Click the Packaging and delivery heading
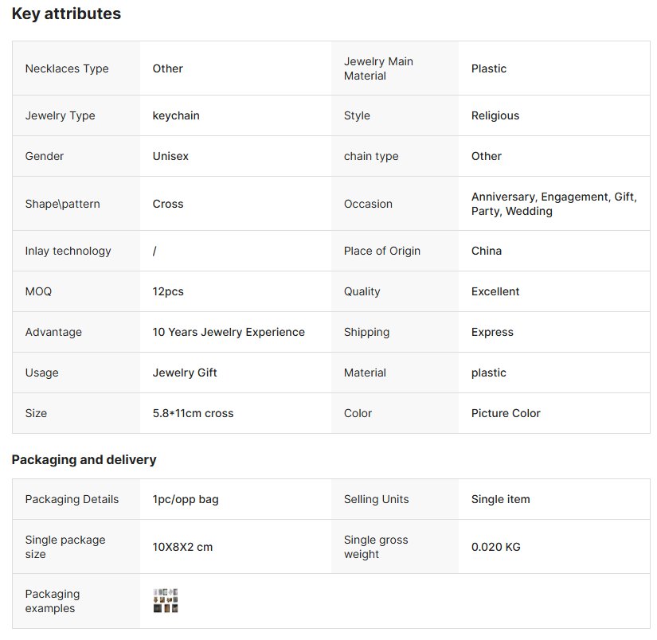Screen dimensions: 657x640 point(84,459)
